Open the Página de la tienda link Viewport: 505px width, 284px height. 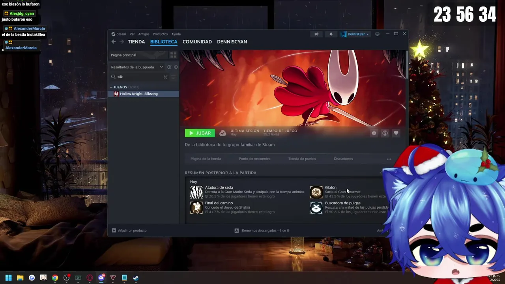[206, 159]
